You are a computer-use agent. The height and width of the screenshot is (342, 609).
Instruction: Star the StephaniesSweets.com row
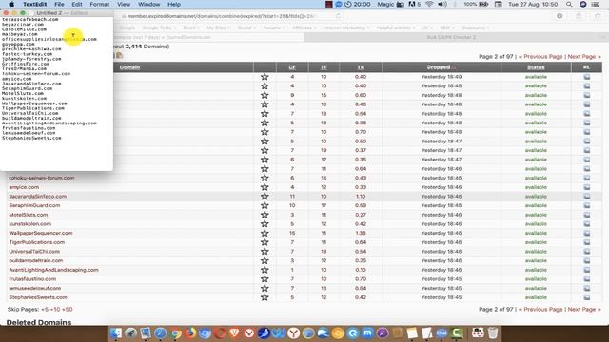(x=265, y=297)
